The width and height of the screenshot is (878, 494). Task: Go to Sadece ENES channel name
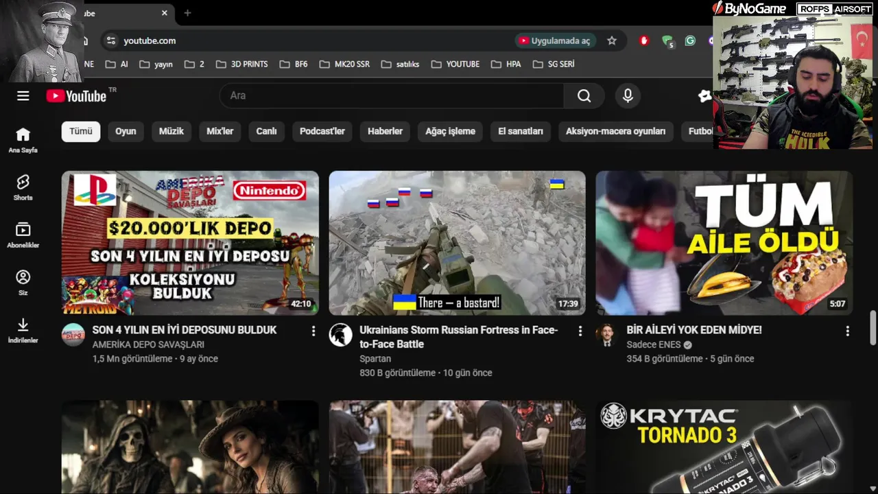[654, 344]
